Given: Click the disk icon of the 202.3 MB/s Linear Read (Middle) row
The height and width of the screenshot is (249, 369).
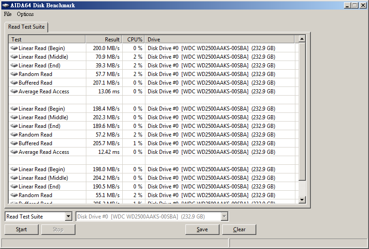Looking at the screenshot, I should (14, 117).
